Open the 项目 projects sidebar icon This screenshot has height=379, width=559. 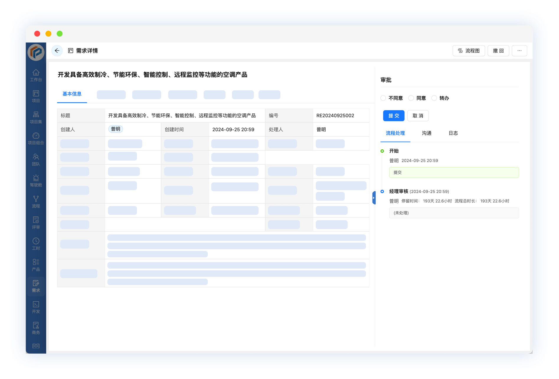pos(36,97)
